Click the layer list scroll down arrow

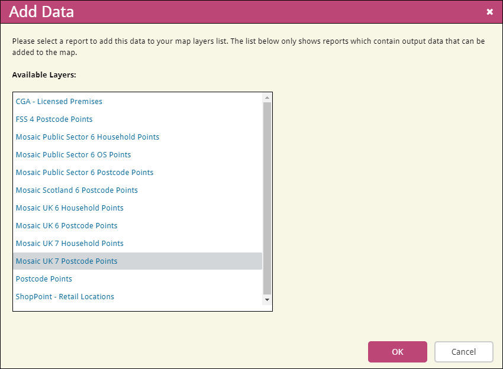tap(267, 300)
